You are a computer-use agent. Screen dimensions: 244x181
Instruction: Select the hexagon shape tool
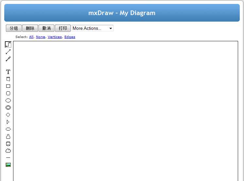point(8,129)
